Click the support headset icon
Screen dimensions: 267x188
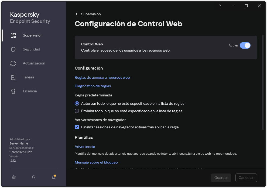pos(33,177)
